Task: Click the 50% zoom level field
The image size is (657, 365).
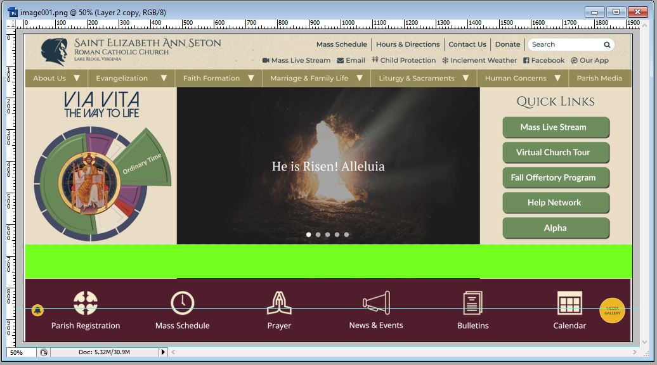Action: (20, 352)
